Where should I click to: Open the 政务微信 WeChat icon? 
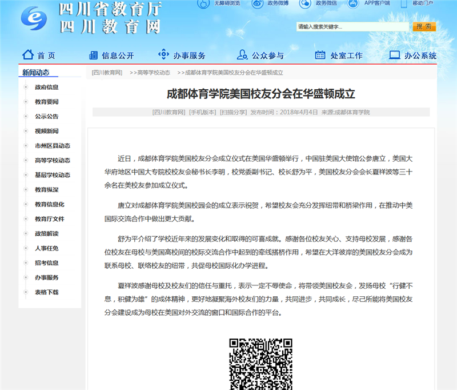tap(305, 3)
